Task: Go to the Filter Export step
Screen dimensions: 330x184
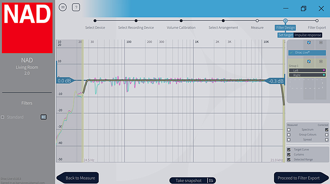Action: 317,28
